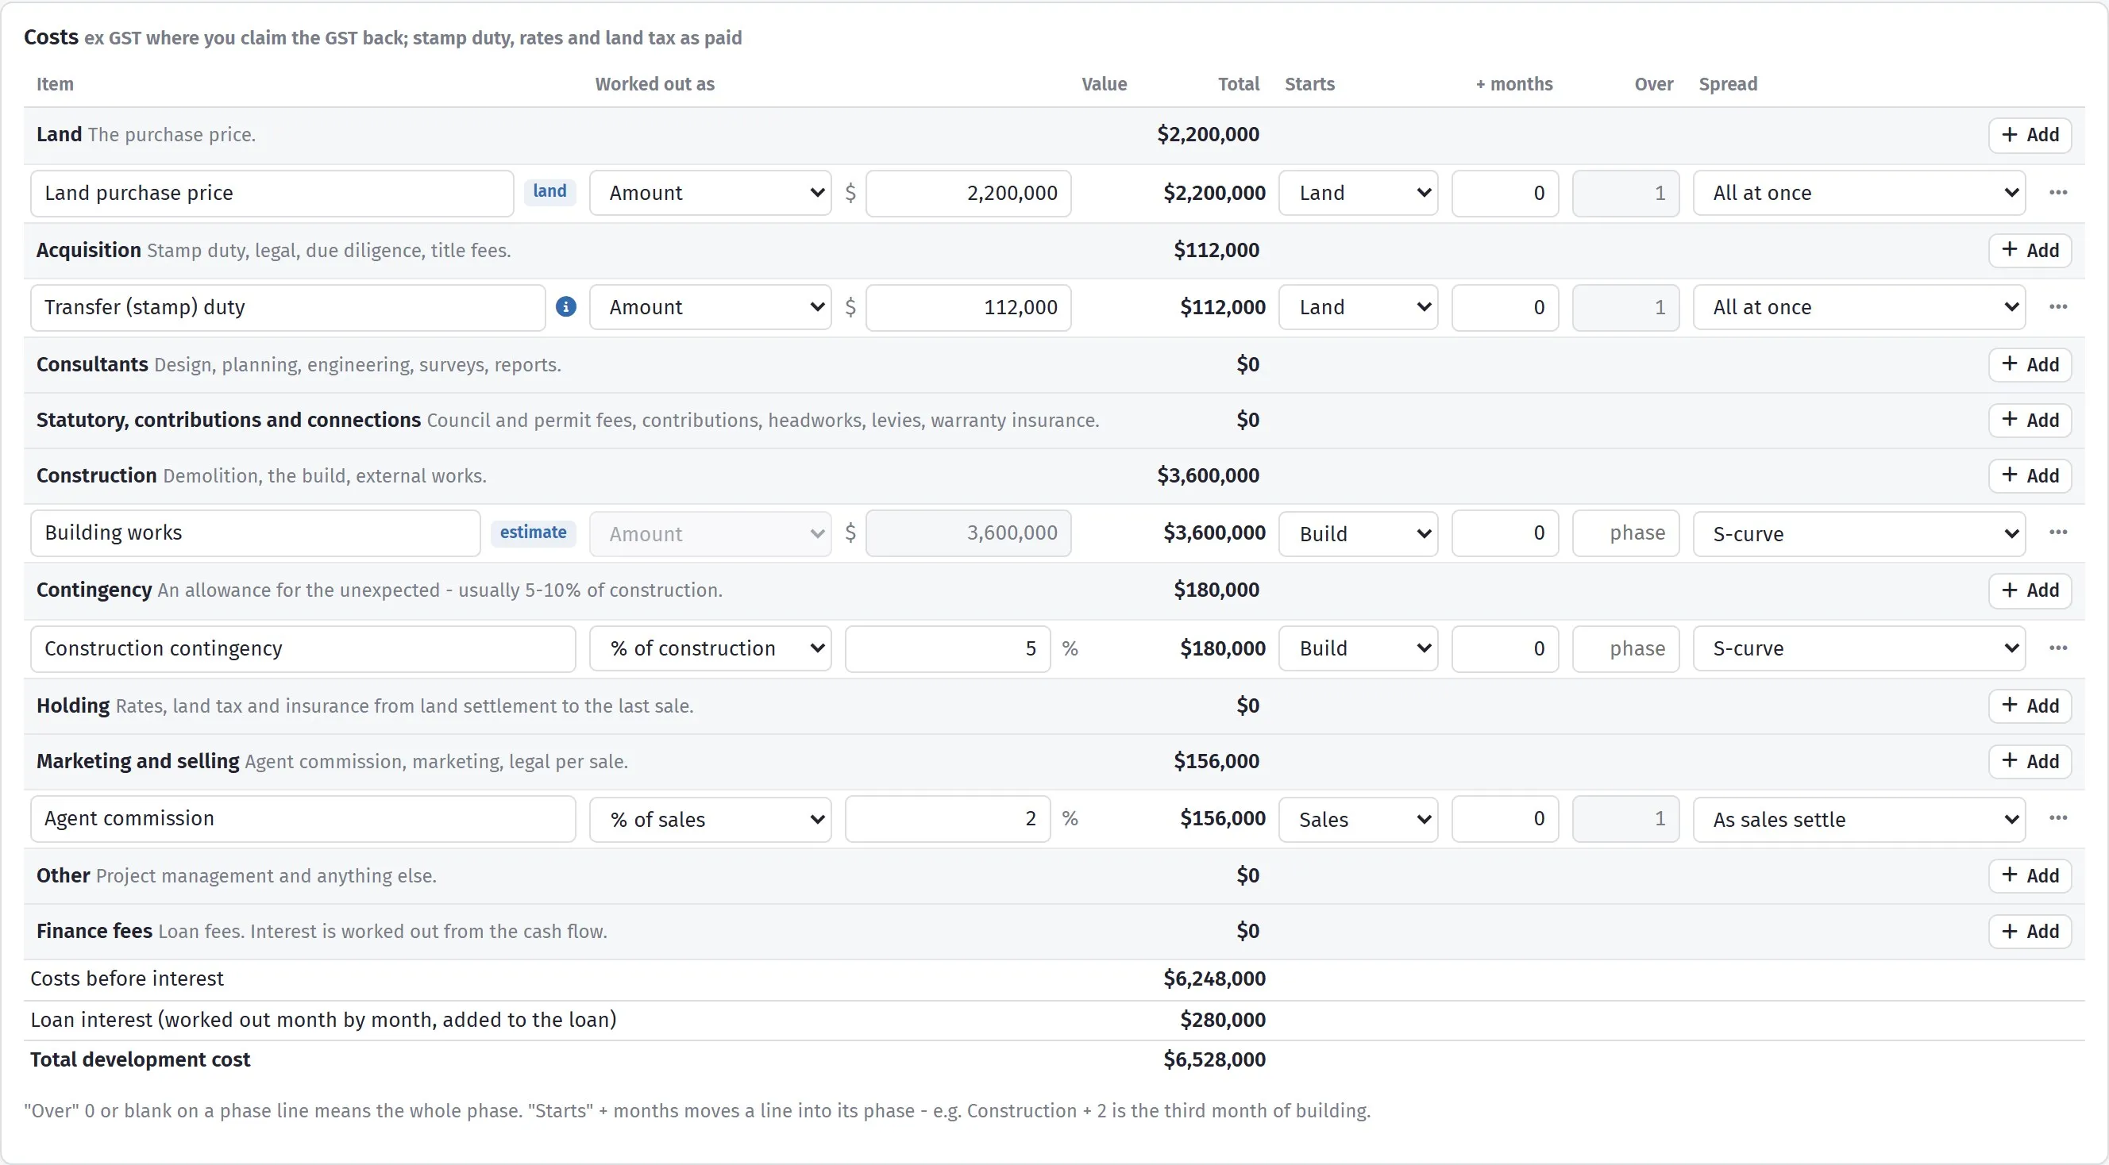Change Building works S-curve spread dropdown
Screen dimensions: 2109x1165
pos(1860,533)
